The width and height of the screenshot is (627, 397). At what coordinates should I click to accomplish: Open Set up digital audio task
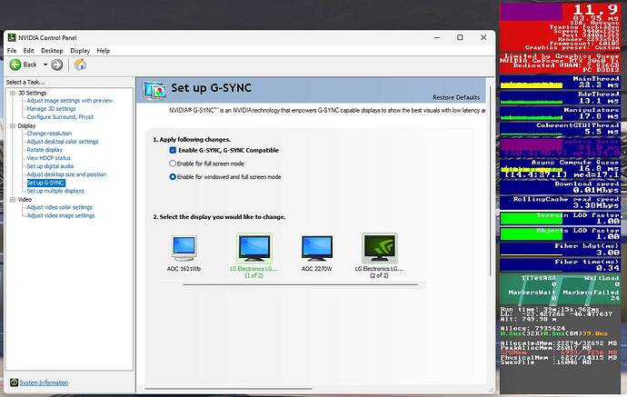point(50,166)
